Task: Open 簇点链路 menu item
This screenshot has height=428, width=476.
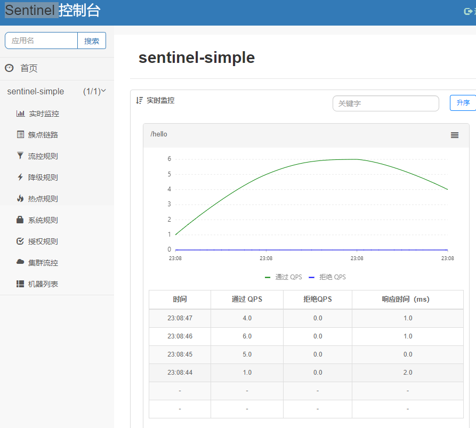Action: (x=43, y=135)
